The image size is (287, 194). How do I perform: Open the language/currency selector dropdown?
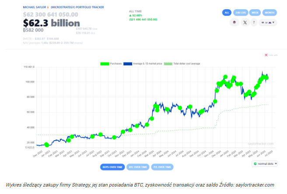pos(268,22)
